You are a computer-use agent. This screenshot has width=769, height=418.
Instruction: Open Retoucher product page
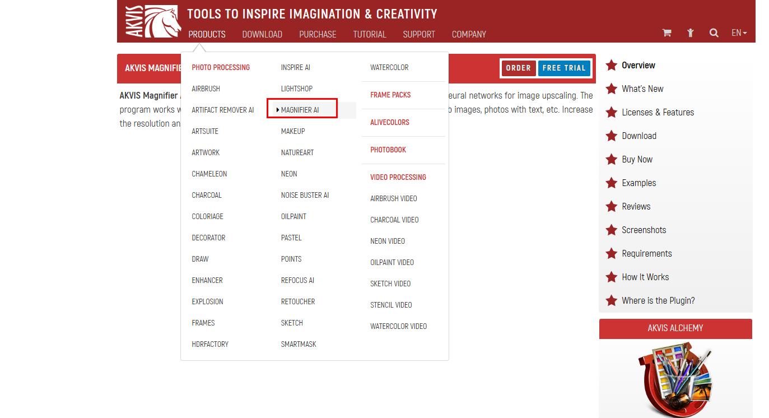(x=298, y=301)
